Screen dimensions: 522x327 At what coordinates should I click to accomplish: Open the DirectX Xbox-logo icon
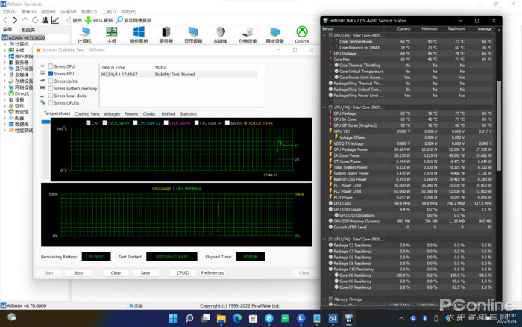tap(302, 32)
